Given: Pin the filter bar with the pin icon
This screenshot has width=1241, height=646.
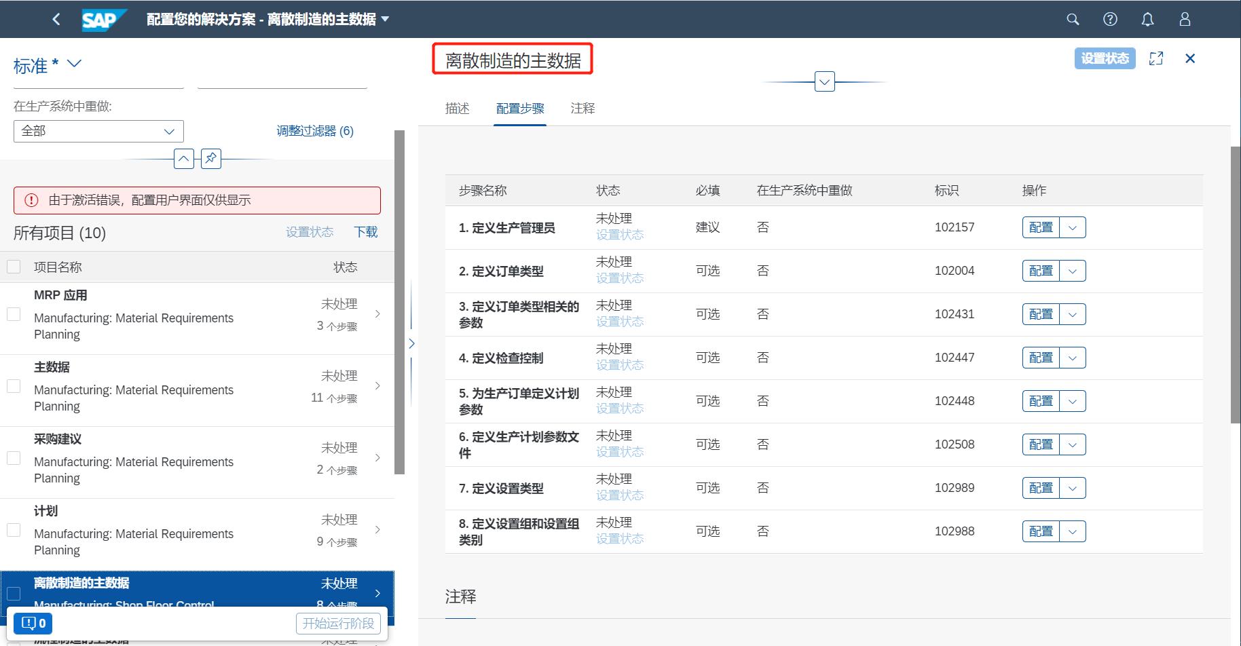Looking at the screenshot, I should pos(210,159).
